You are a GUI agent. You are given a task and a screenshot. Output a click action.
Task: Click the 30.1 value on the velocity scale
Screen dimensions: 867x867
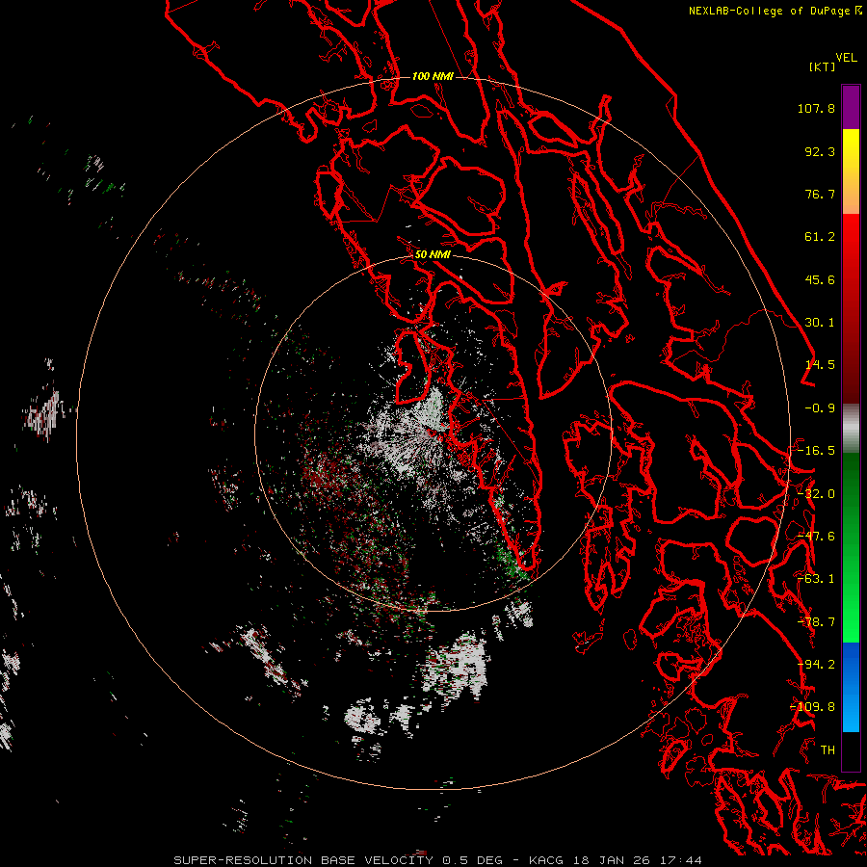pyautogui.click(x=820, y=323)
